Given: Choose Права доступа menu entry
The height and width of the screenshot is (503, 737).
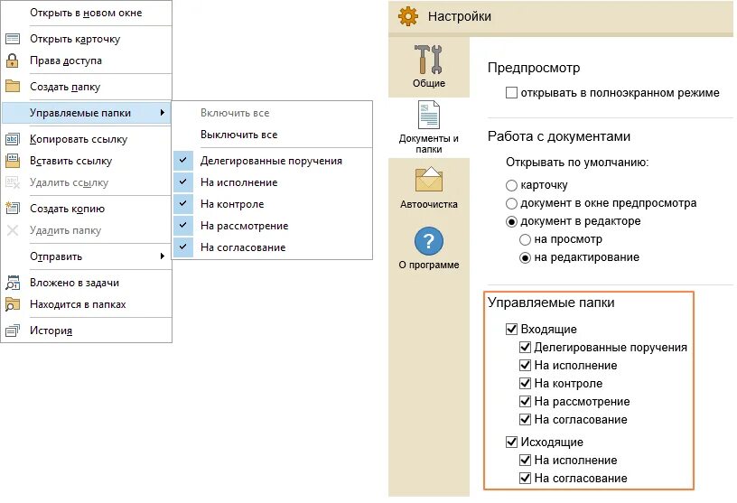Looking at the screenshot, I should tap(86, 61).
